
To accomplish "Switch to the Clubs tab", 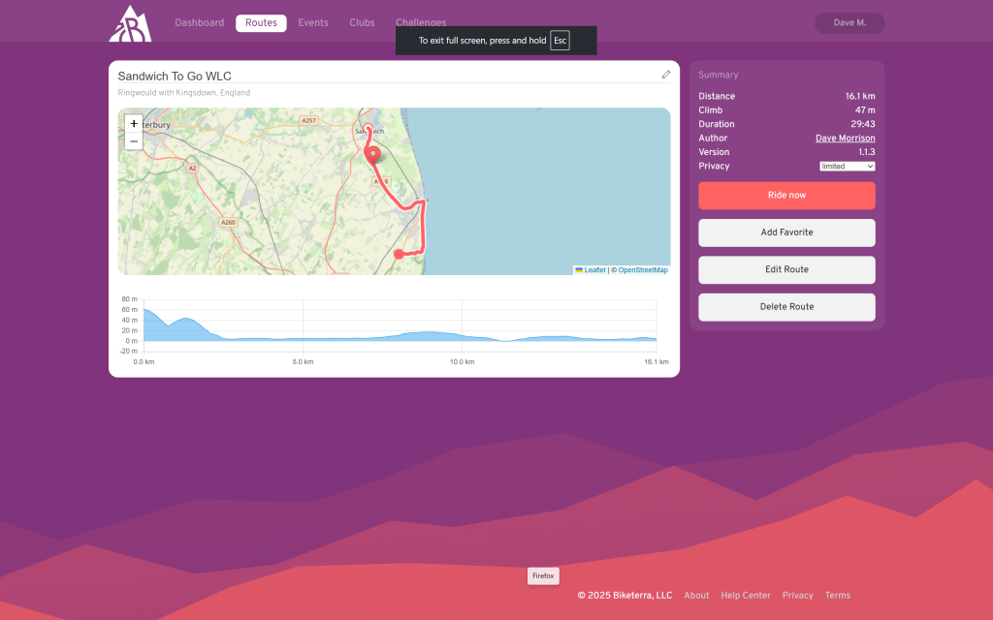I will (362, 23).
